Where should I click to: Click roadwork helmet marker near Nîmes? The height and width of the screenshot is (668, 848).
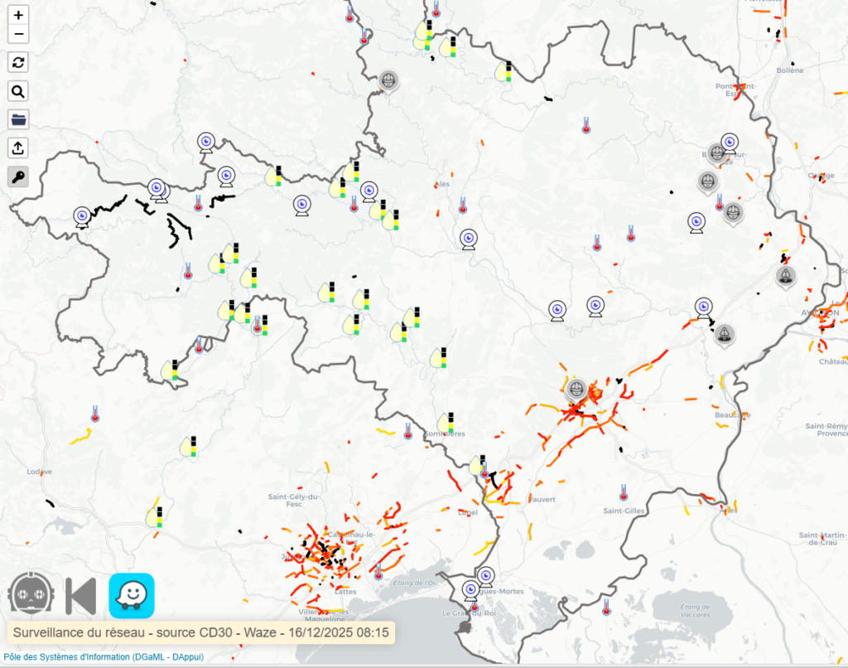[x=576, y=388]
